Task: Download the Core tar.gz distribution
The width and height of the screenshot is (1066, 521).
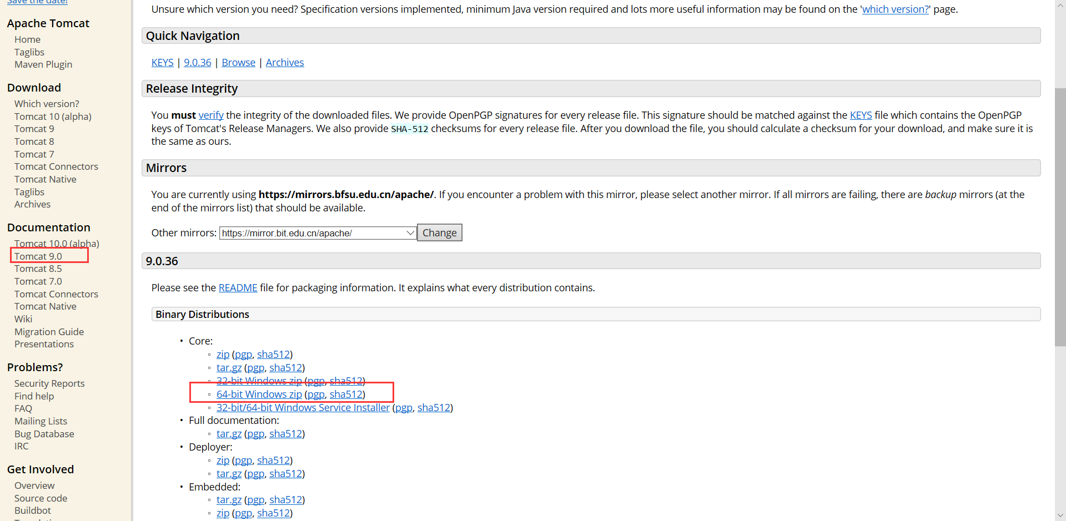Action: pos(229,368)
